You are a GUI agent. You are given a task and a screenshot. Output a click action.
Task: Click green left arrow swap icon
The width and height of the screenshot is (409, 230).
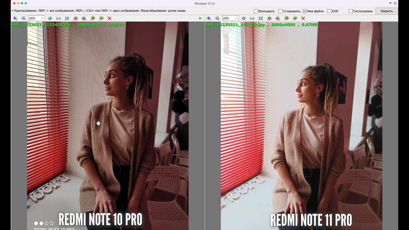point(200,18)
